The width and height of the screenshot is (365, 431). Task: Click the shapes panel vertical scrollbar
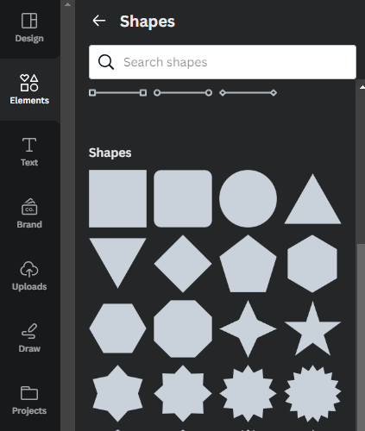click(361, 337)
